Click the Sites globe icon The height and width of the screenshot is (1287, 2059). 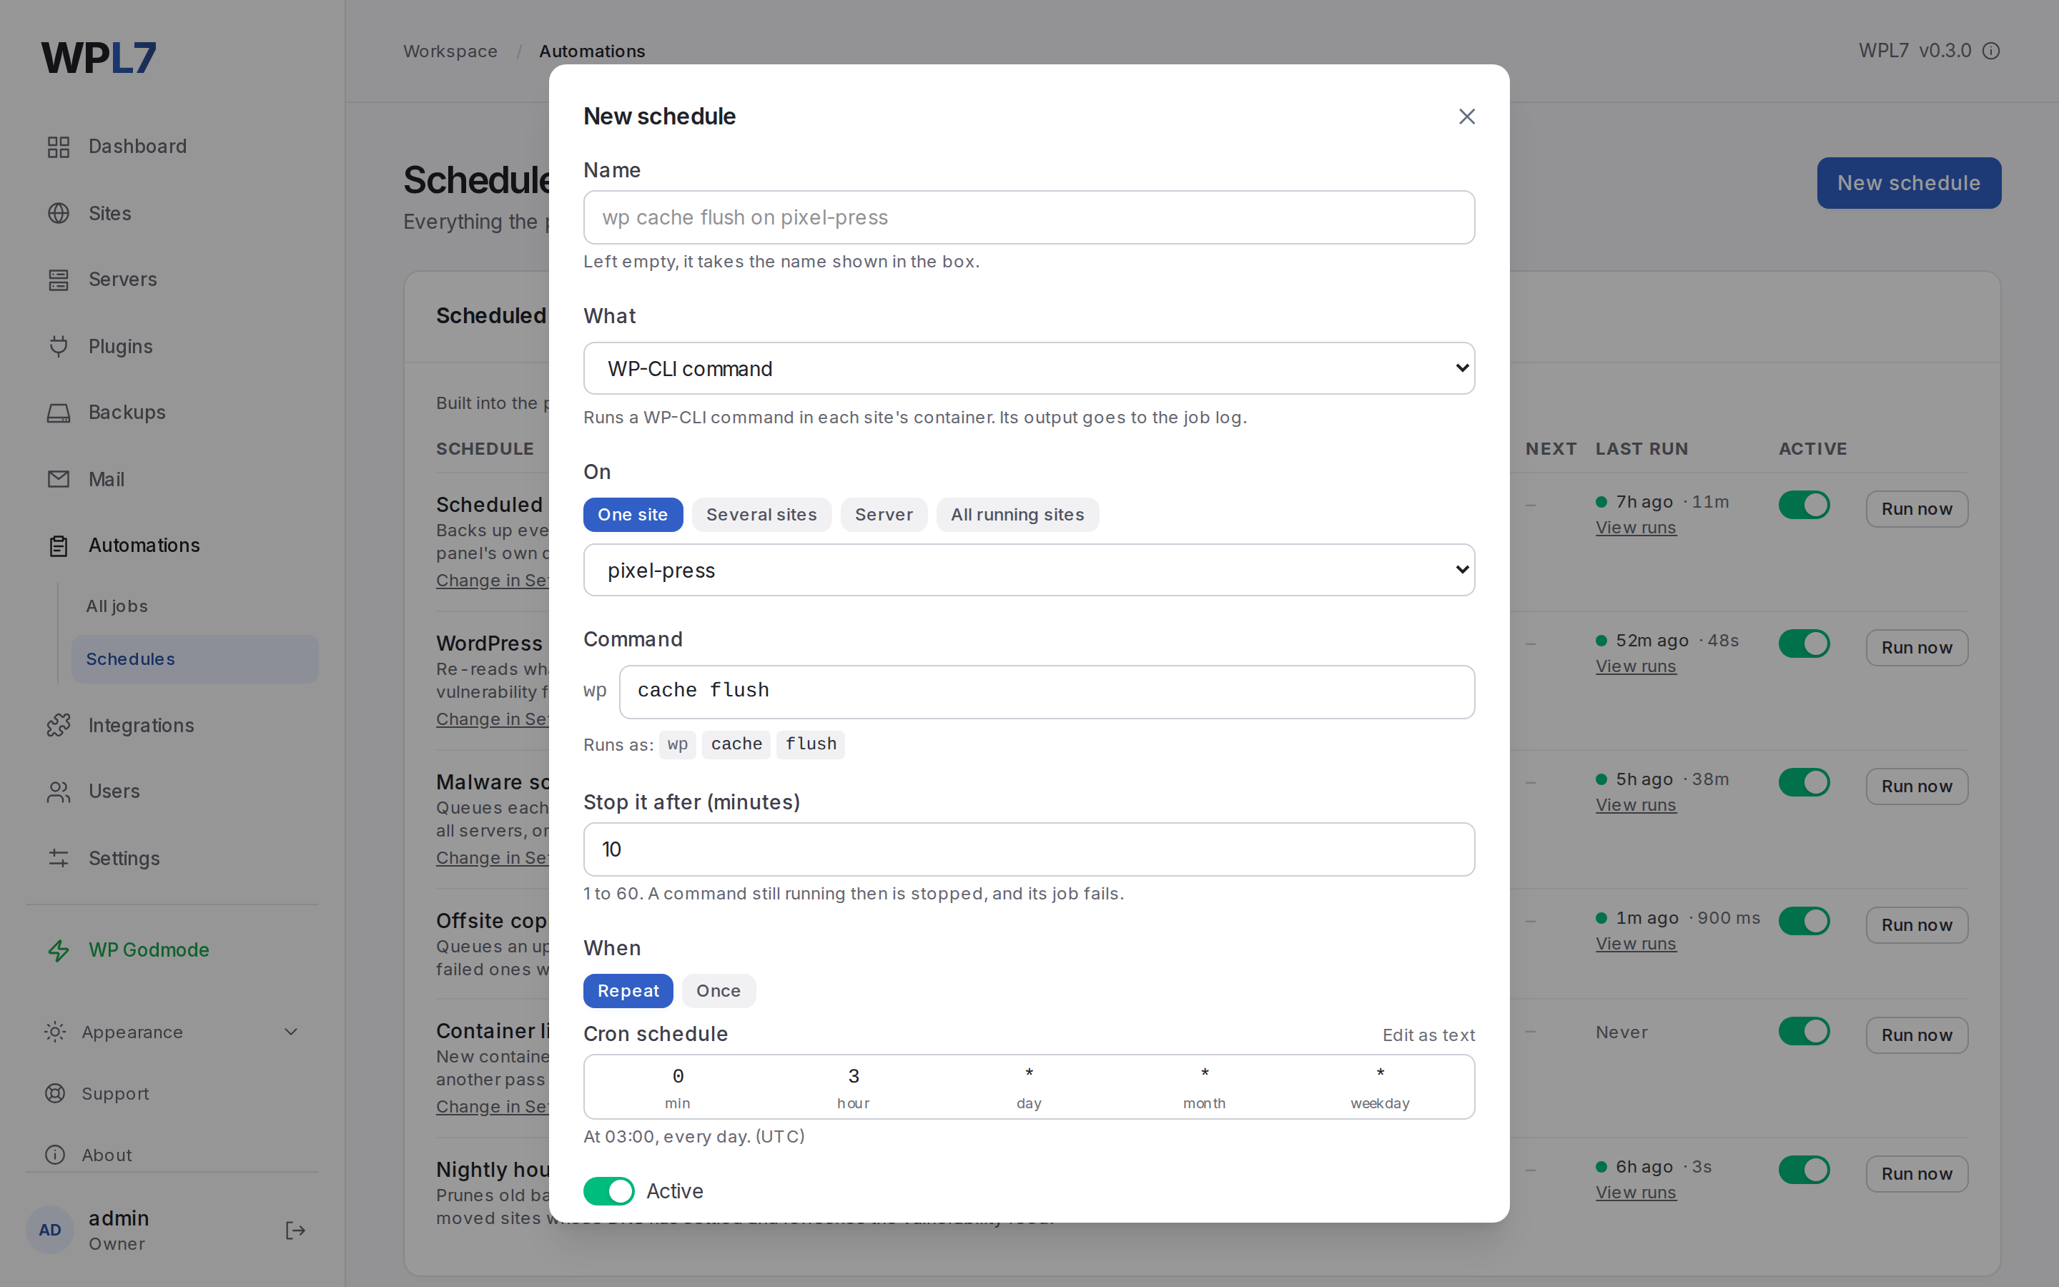(58, 213)
